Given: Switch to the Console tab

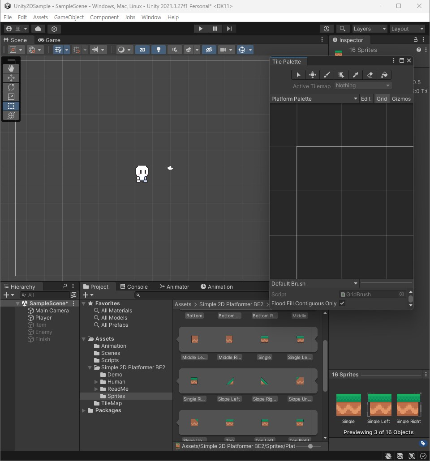Looking at the screenshot, I should pos(134,286).
